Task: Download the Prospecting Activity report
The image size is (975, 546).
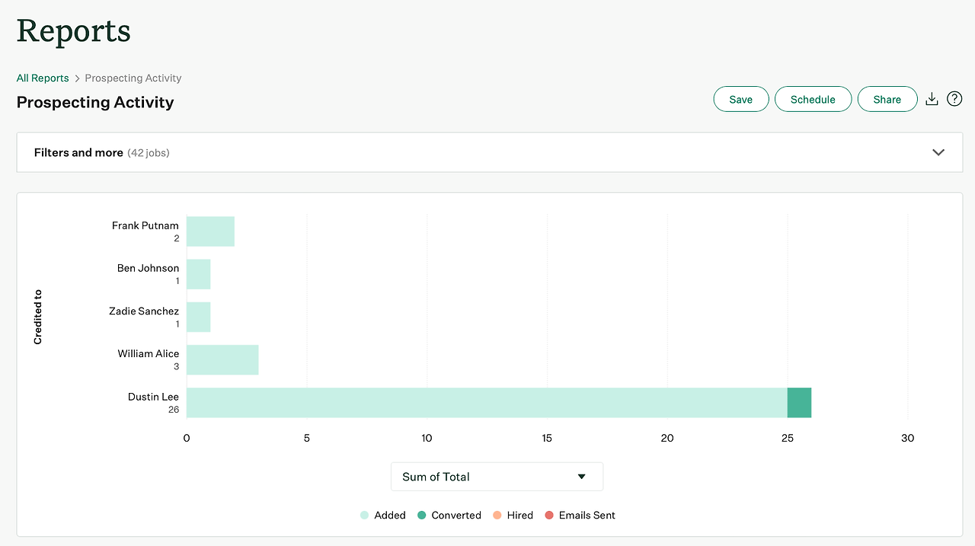Action: click(x=932, y=98)
